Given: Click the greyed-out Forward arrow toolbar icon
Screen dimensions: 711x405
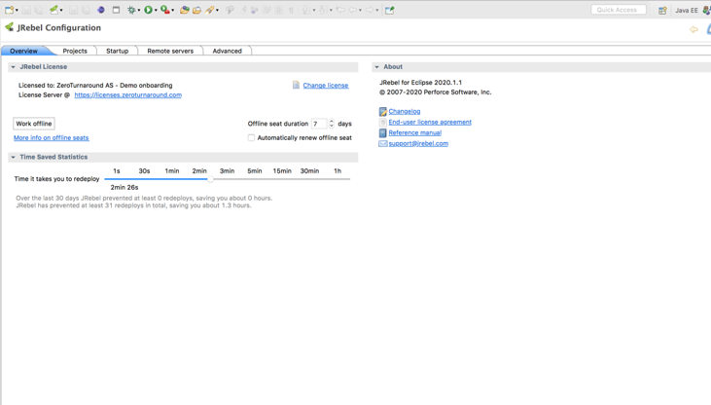Looking at the screenshot, I should pyautogui.click(x=370, y=10).
